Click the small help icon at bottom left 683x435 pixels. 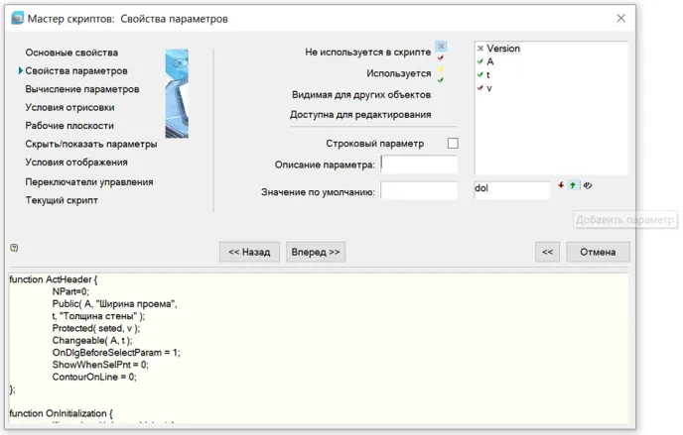(14, 248)
